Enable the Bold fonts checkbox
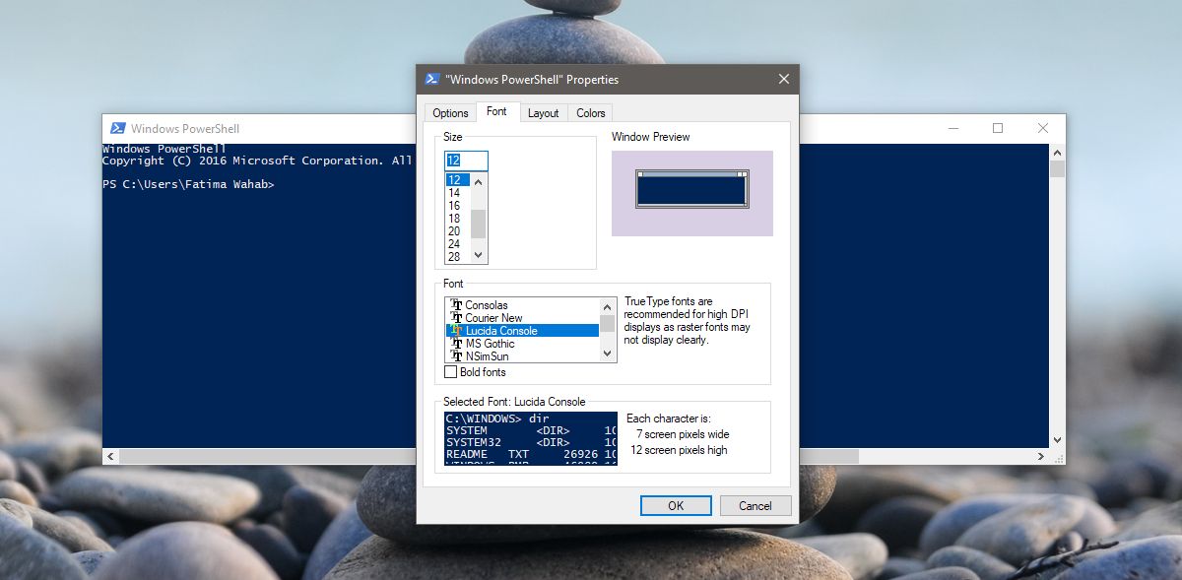The height and width of the screenshot is (580, 1182). pyautogui.click(x=451, y=372)
